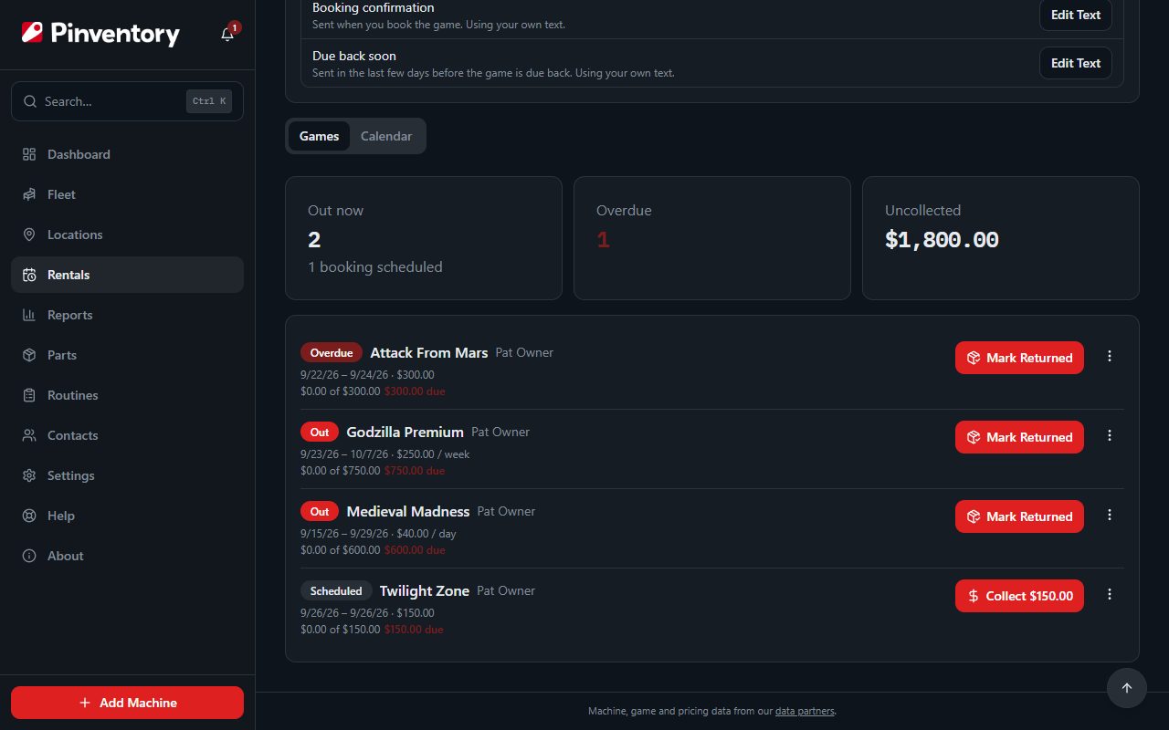Click the Reports bar chart icon
Screen dimensions: 1169x730
[29, 315]
